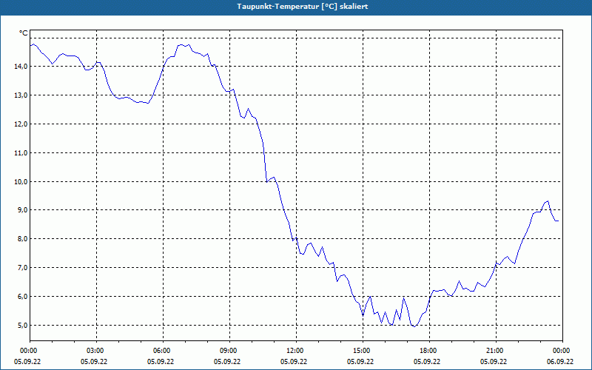The height and width of the screenshot is (370, 592).
Task: Click the 14,0 y-axis value
Action: (x=21, y=67)
